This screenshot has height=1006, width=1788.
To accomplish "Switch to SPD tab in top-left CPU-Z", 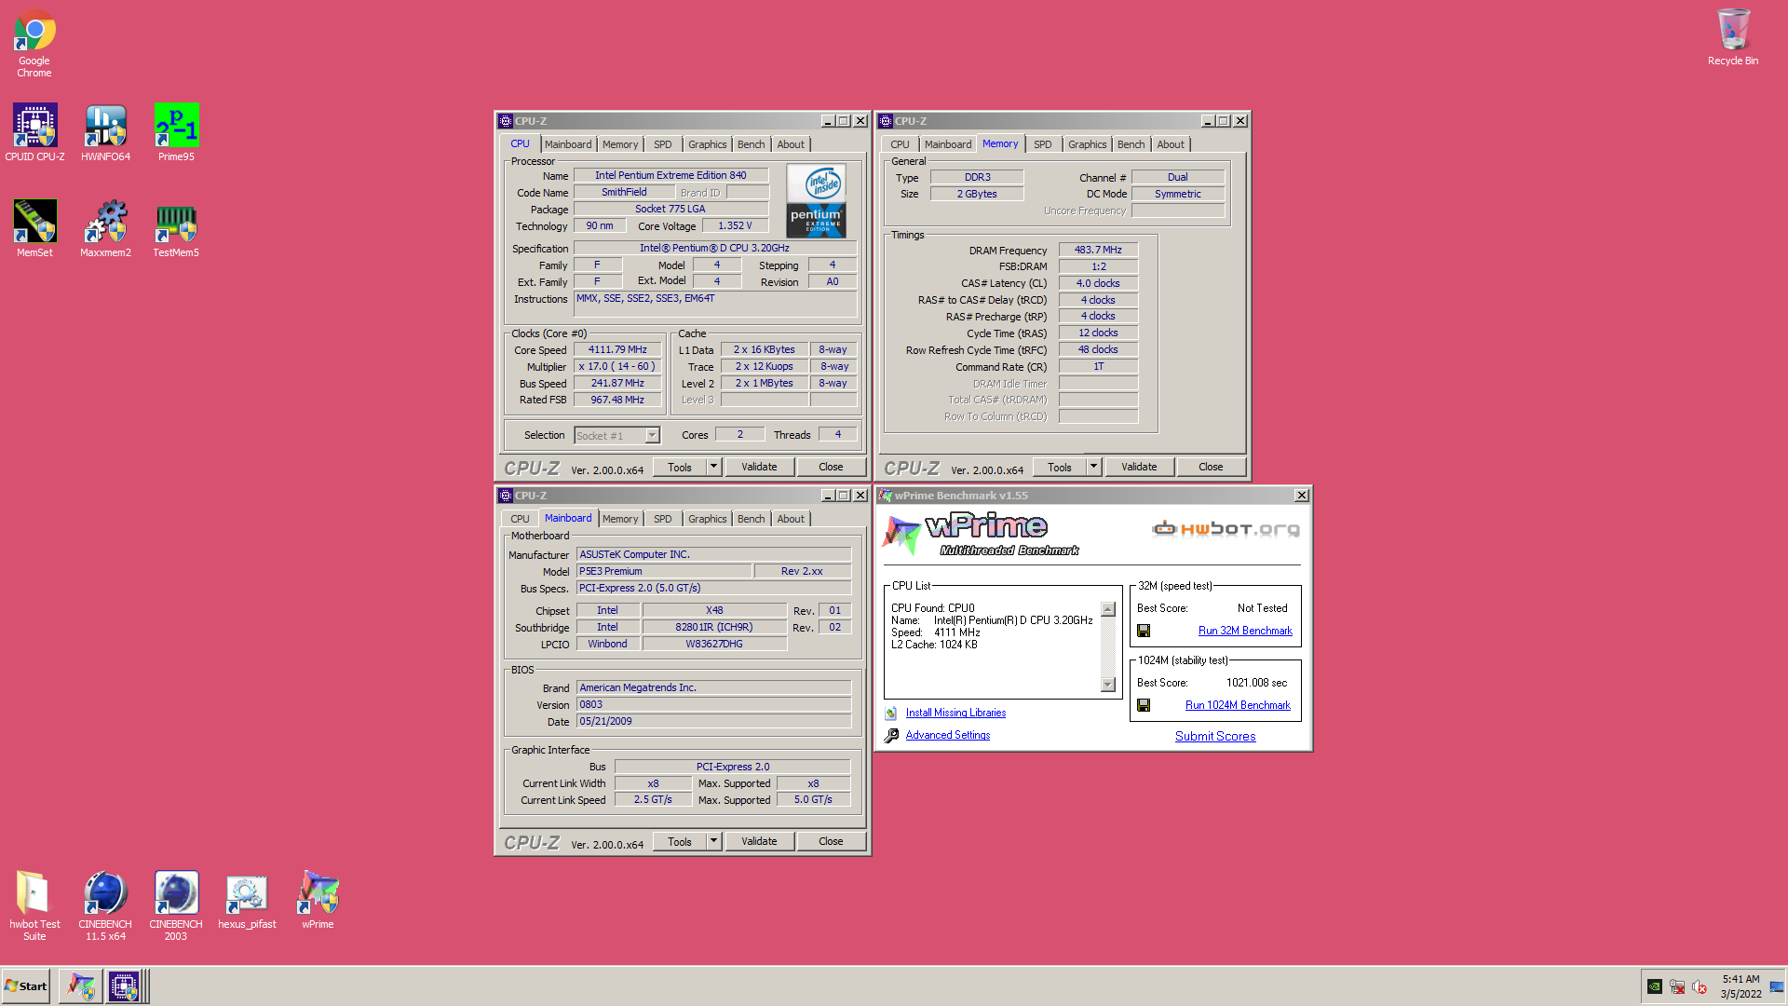I will (662, 144).
